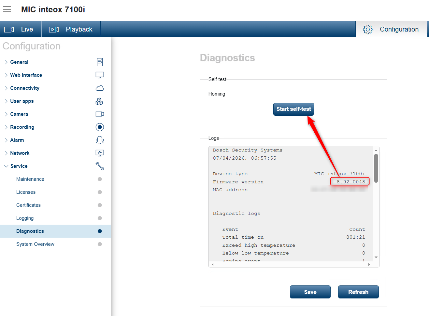Click the Recording circle icon
Screen dimensions: 429x316
[100, 127]
